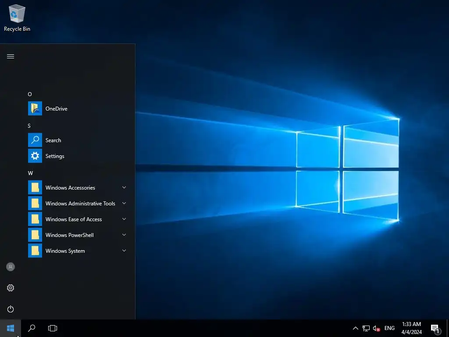Close Start via the Windows logo button

point(11,328)
